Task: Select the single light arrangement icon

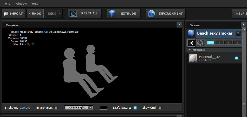Action: (191, 43)
